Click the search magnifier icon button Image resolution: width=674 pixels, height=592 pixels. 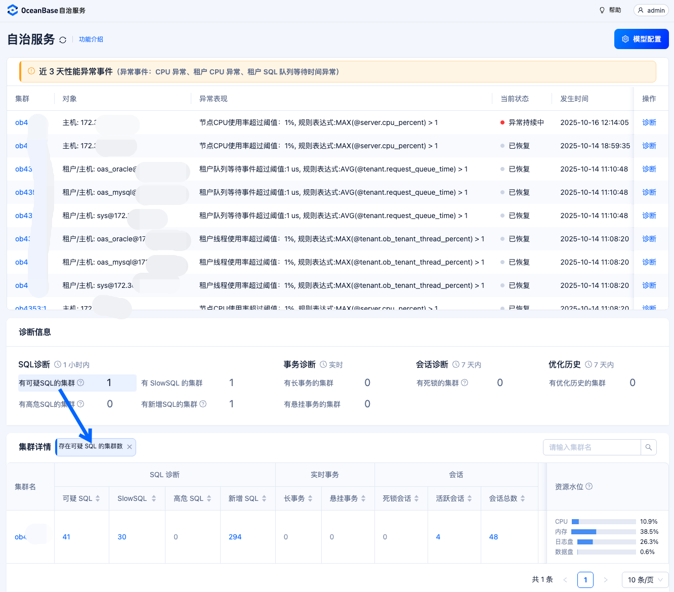tap(649, 447)
